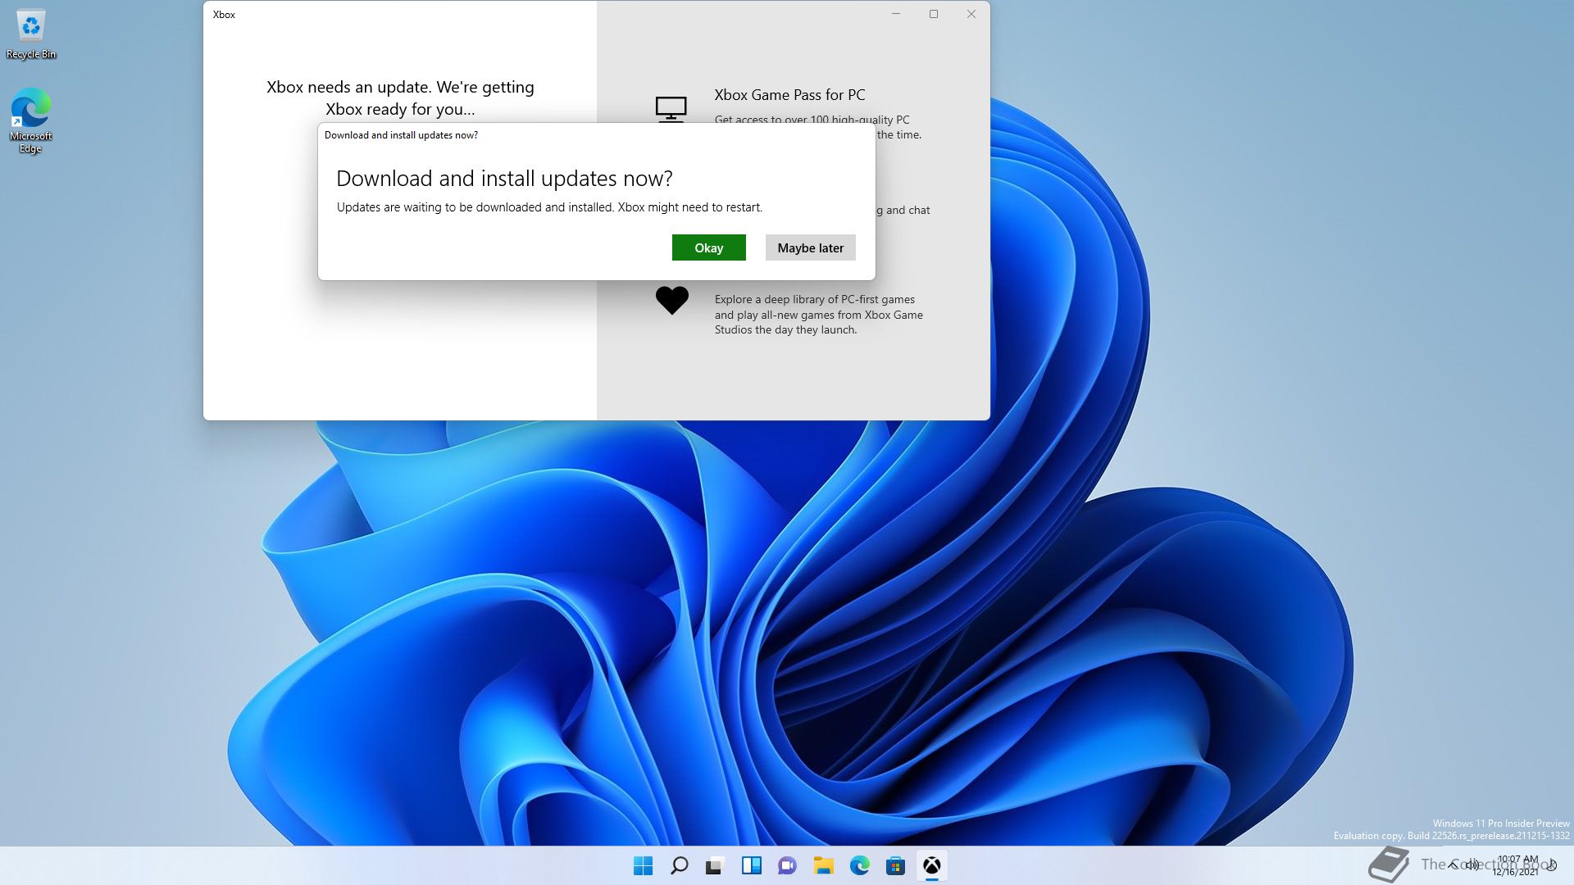The image size is (1574, 885).
Task: Maximize the Xbox window
Action: (933, 14)
